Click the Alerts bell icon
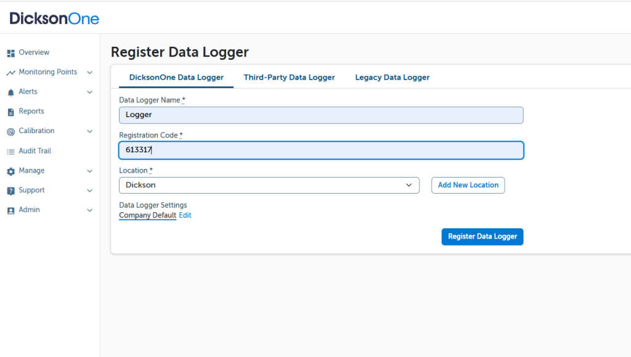The height and width of the screenshot is (357, 631). (x=10, y=92)
